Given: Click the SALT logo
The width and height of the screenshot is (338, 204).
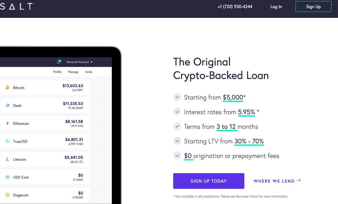Looking at the screenshot, I should click(x=17, y=6).
